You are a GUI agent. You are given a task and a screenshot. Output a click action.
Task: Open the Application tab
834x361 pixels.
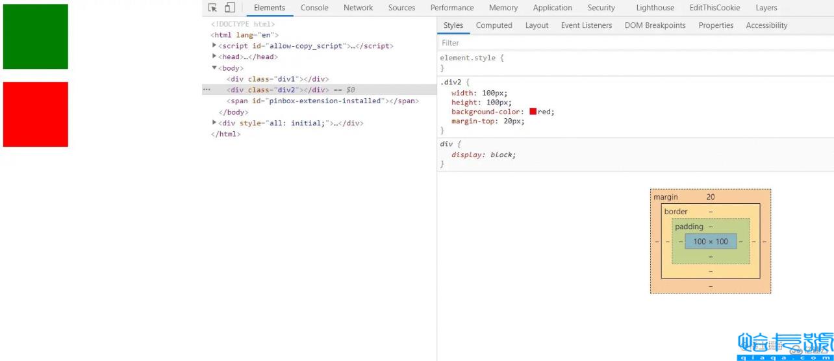553,8
